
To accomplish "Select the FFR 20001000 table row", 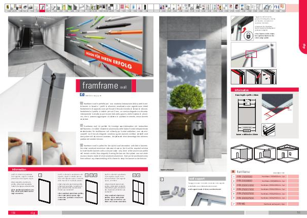I will 265,185.
